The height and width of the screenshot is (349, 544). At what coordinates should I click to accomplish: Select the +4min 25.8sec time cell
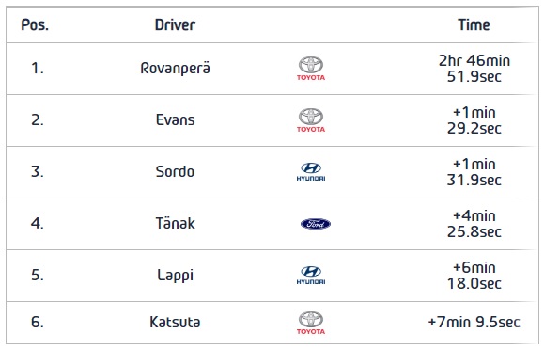(x=474, y=224)
